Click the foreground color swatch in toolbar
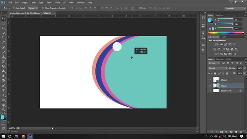 3,117
